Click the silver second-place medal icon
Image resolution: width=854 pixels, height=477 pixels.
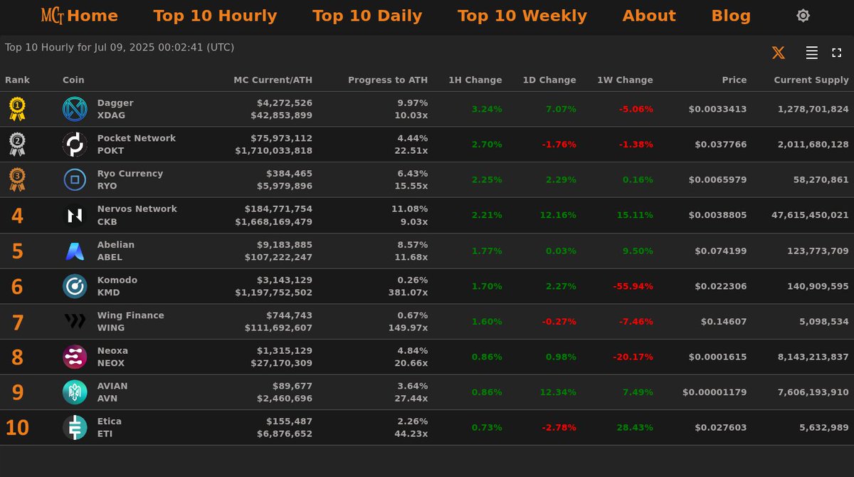pyautogui.click(x=17, y=145)
